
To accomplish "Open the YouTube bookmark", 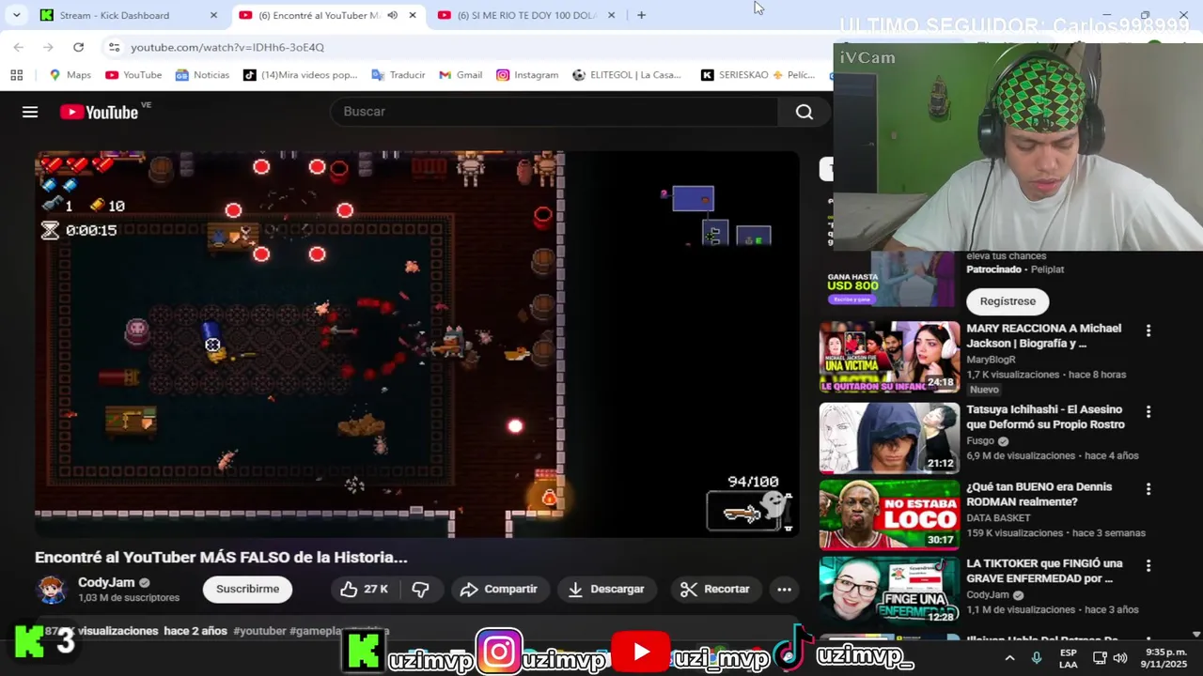I will click(x=133, y=75).
